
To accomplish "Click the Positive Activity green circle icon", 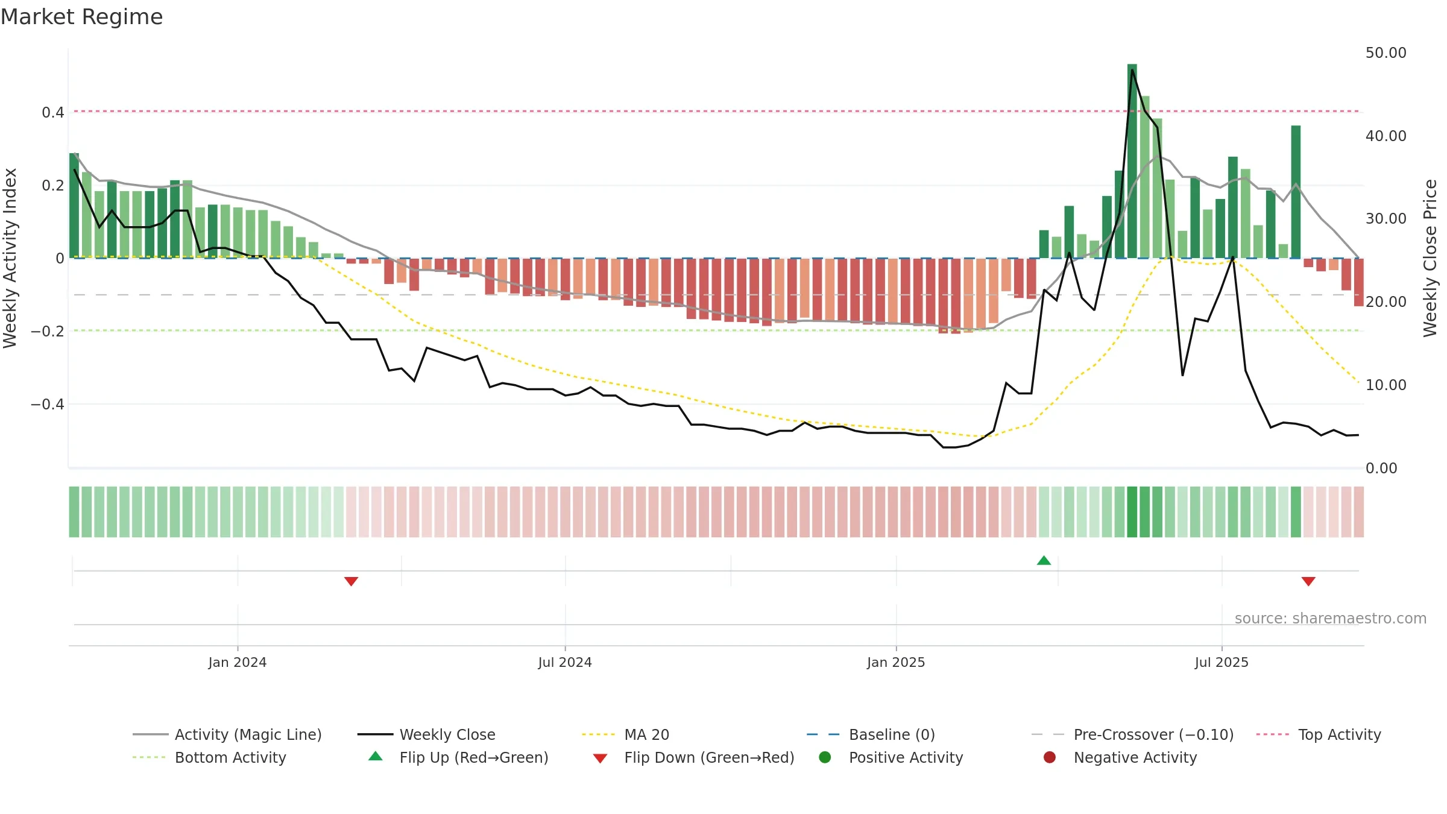I will (825, 757).
